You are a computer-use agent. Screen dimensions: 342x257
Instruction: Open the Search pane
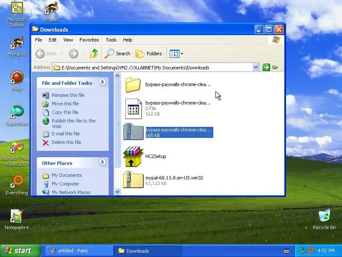pyautogui.click(x=117, y=54)
